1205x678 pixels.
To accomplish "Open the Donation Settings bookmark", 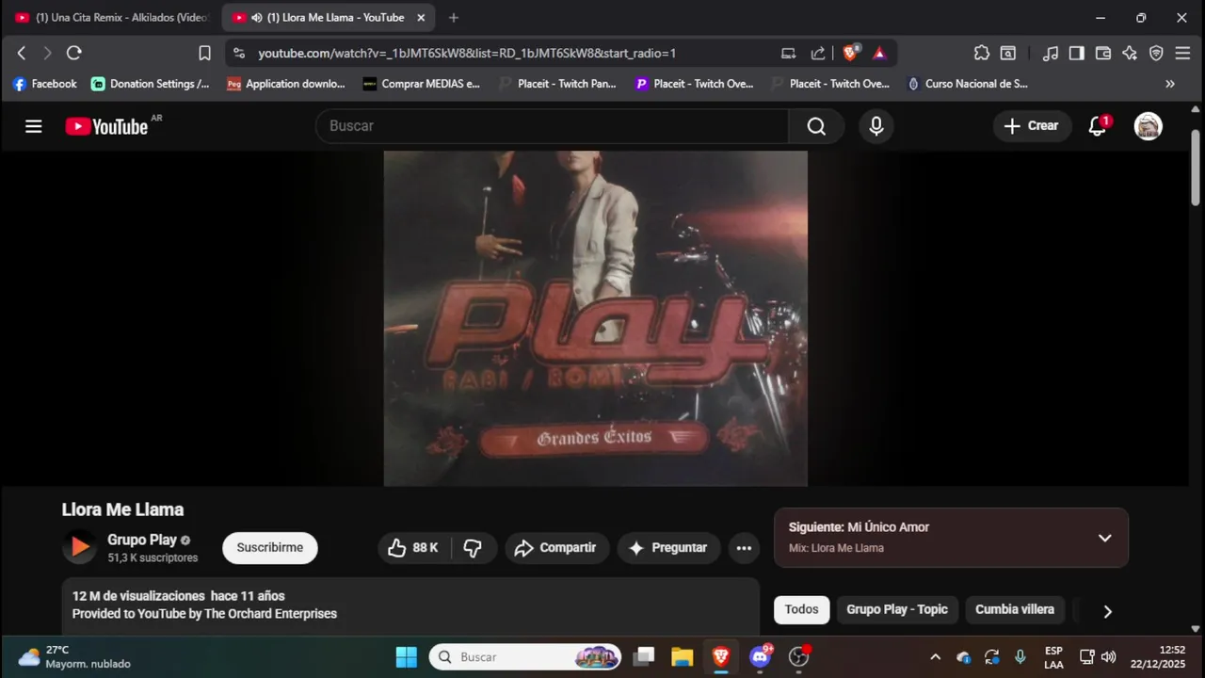I will point(151,84).
